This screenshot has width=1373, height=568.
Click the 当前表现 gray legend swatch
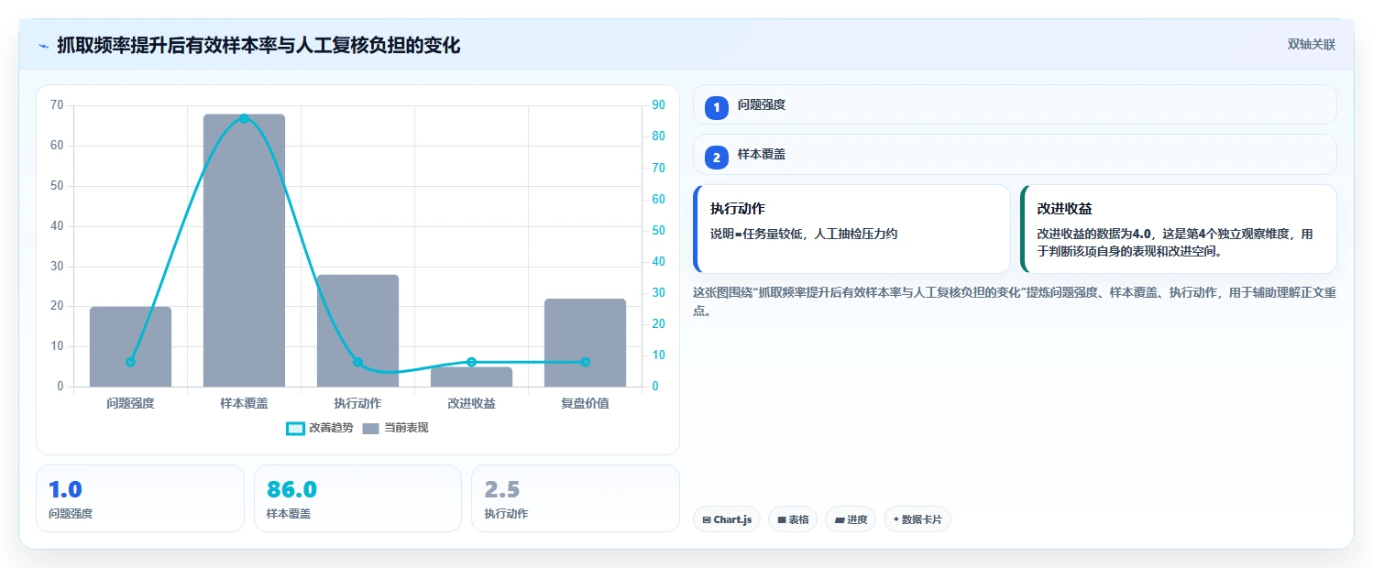click(x=371, y=428)
